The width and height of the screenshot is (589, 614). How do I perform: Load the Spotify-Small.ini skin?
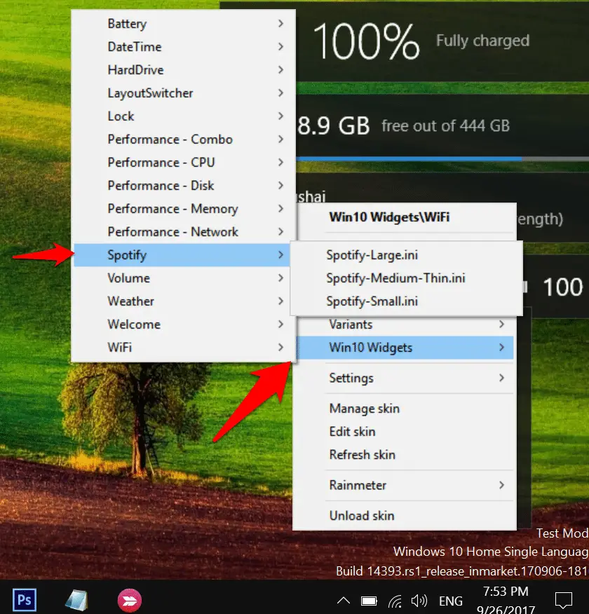coord(406,301)
